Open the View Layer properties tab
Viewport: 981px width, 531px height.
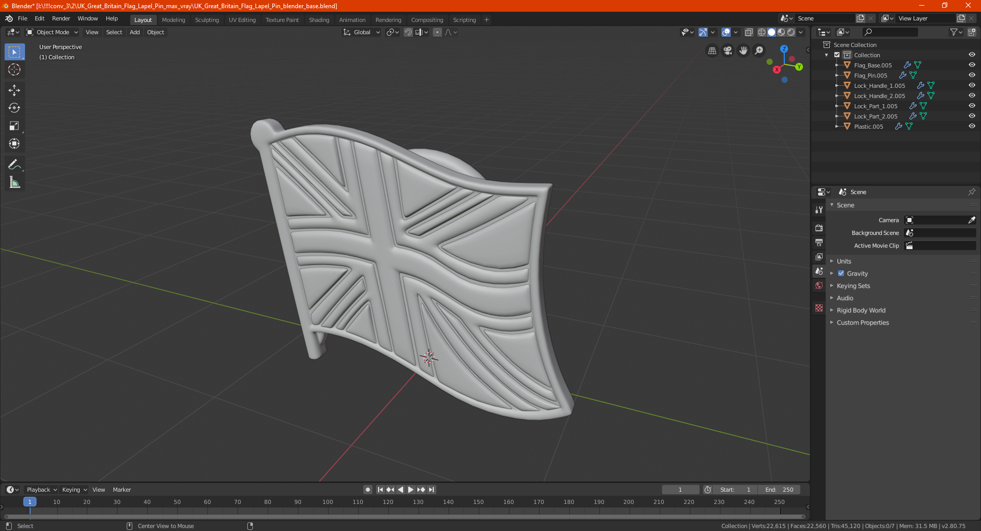819,256
